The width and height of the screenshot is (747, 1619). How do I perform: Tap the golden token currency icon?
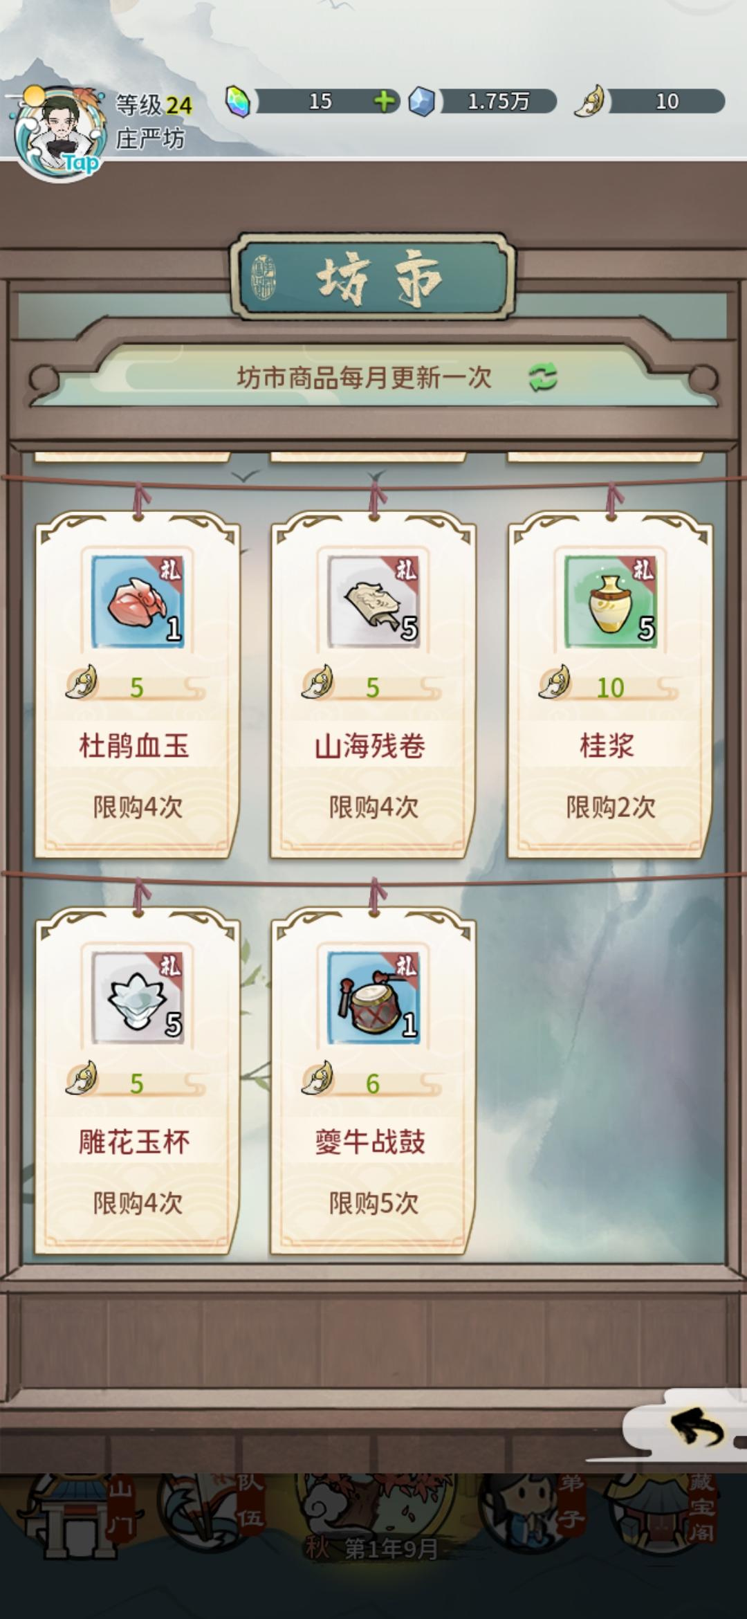tap(591, 102)
